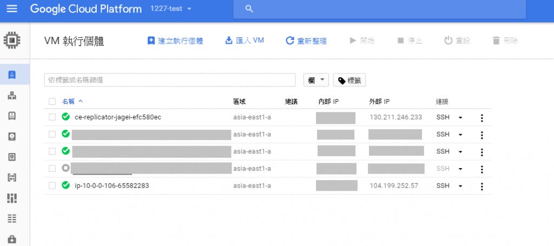
Task: Toggle the select-all checkbox in table header
Action: [x=52, y=101]
